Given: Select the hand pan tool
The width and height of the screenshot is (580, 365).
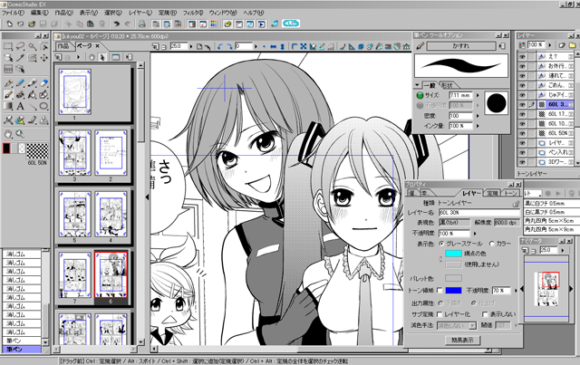Looking at the screenshot, I should tap(8, 134).
